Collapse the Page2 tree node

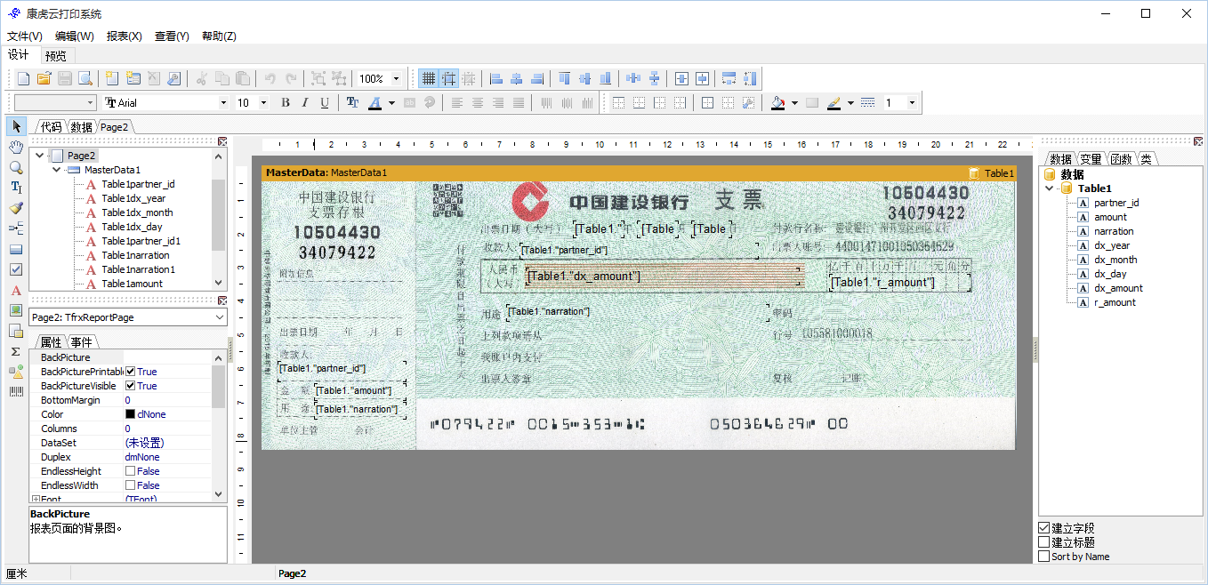(x=40, y=156)
